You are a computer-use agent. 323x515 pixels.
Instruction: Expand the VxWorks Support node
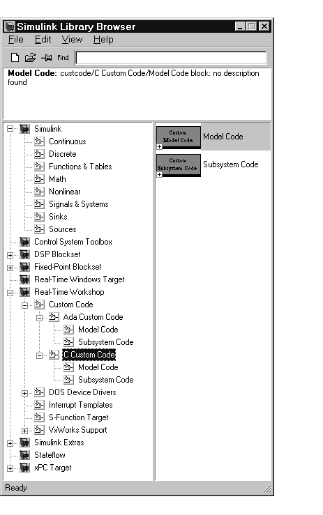(24, 431)
